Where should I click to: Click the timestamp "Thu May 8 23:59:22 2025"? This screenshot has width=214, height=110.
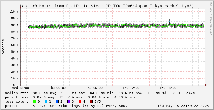(x=183, y=106)
